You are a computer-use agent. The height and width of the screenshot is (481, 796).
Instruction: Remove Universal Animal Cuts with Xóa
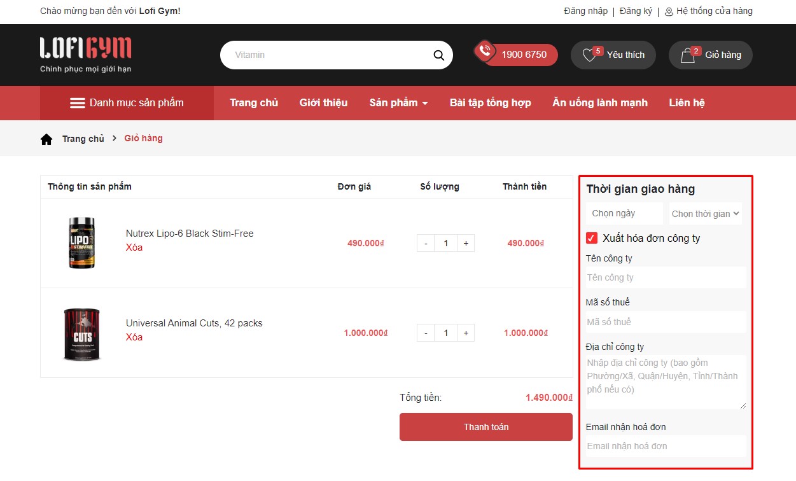[x=134, y=337]
